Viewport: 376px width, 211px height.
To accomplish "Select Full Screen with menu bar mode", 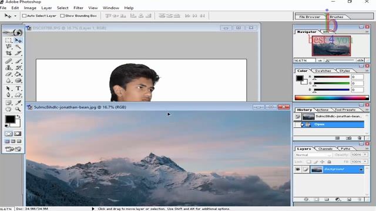I will pos(13,141).
